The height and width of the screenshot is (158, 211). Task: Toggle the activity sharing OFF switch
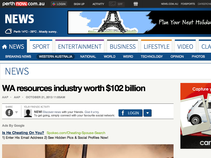coord(117,4)
